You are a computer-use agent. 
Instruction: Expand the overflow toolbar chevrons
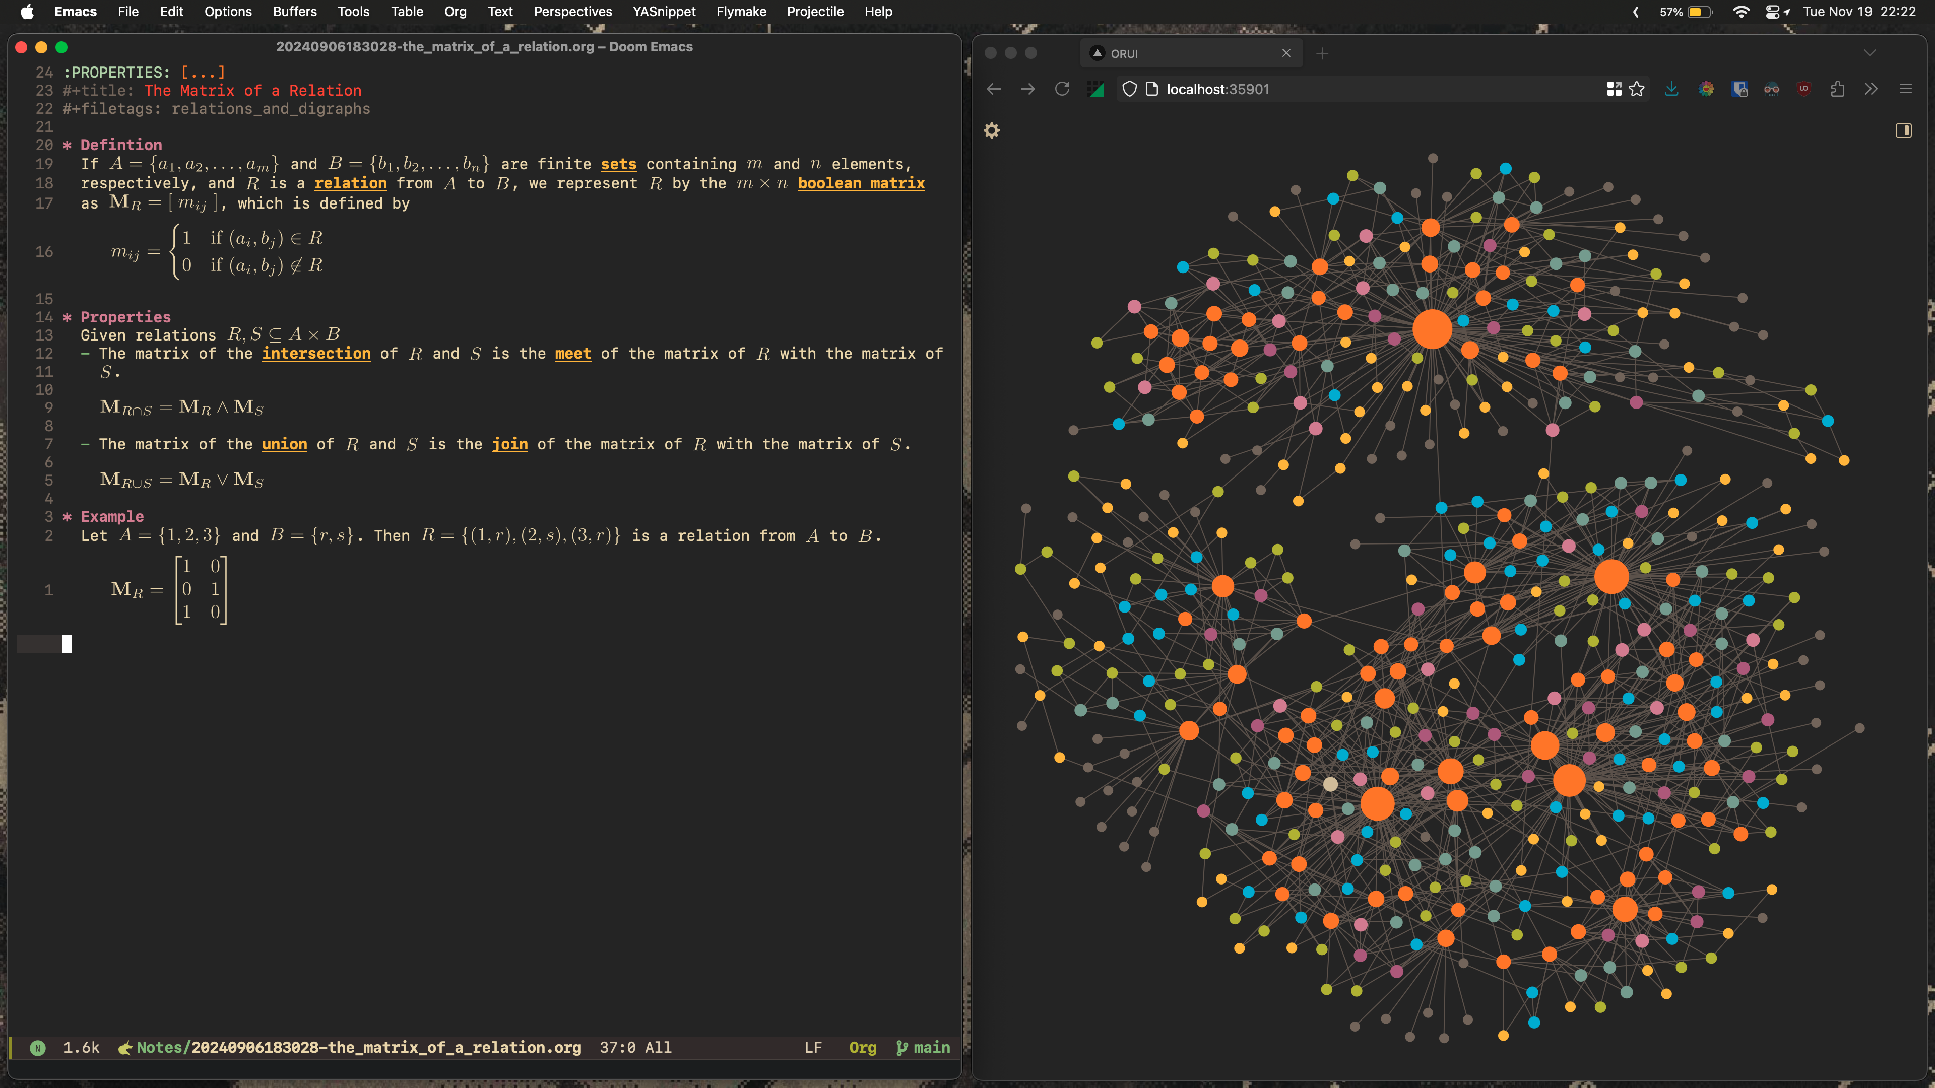[x=1871, y=89]
